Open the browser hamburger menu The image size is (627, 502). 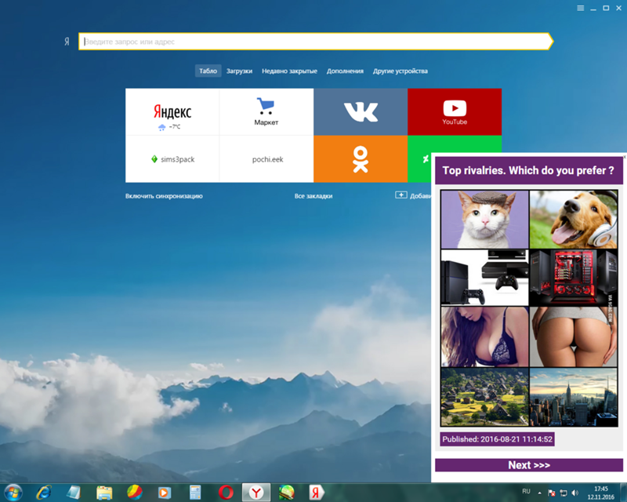(581, 8)
